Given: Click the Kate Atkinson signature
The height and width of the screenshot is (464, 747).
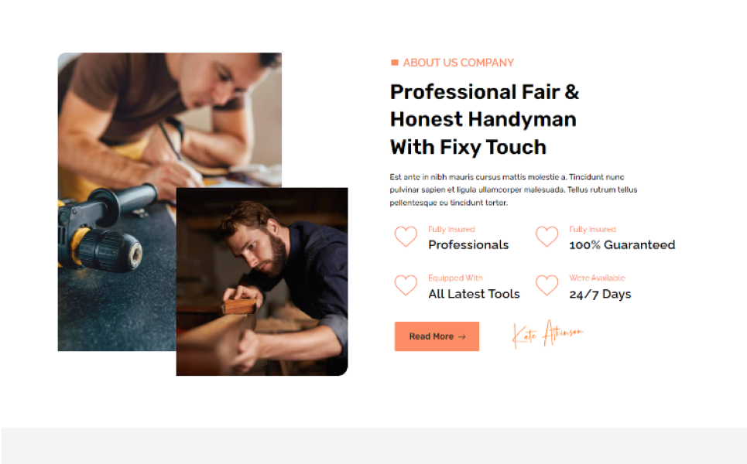Looking at the screenshot, I should coord(547,334).
